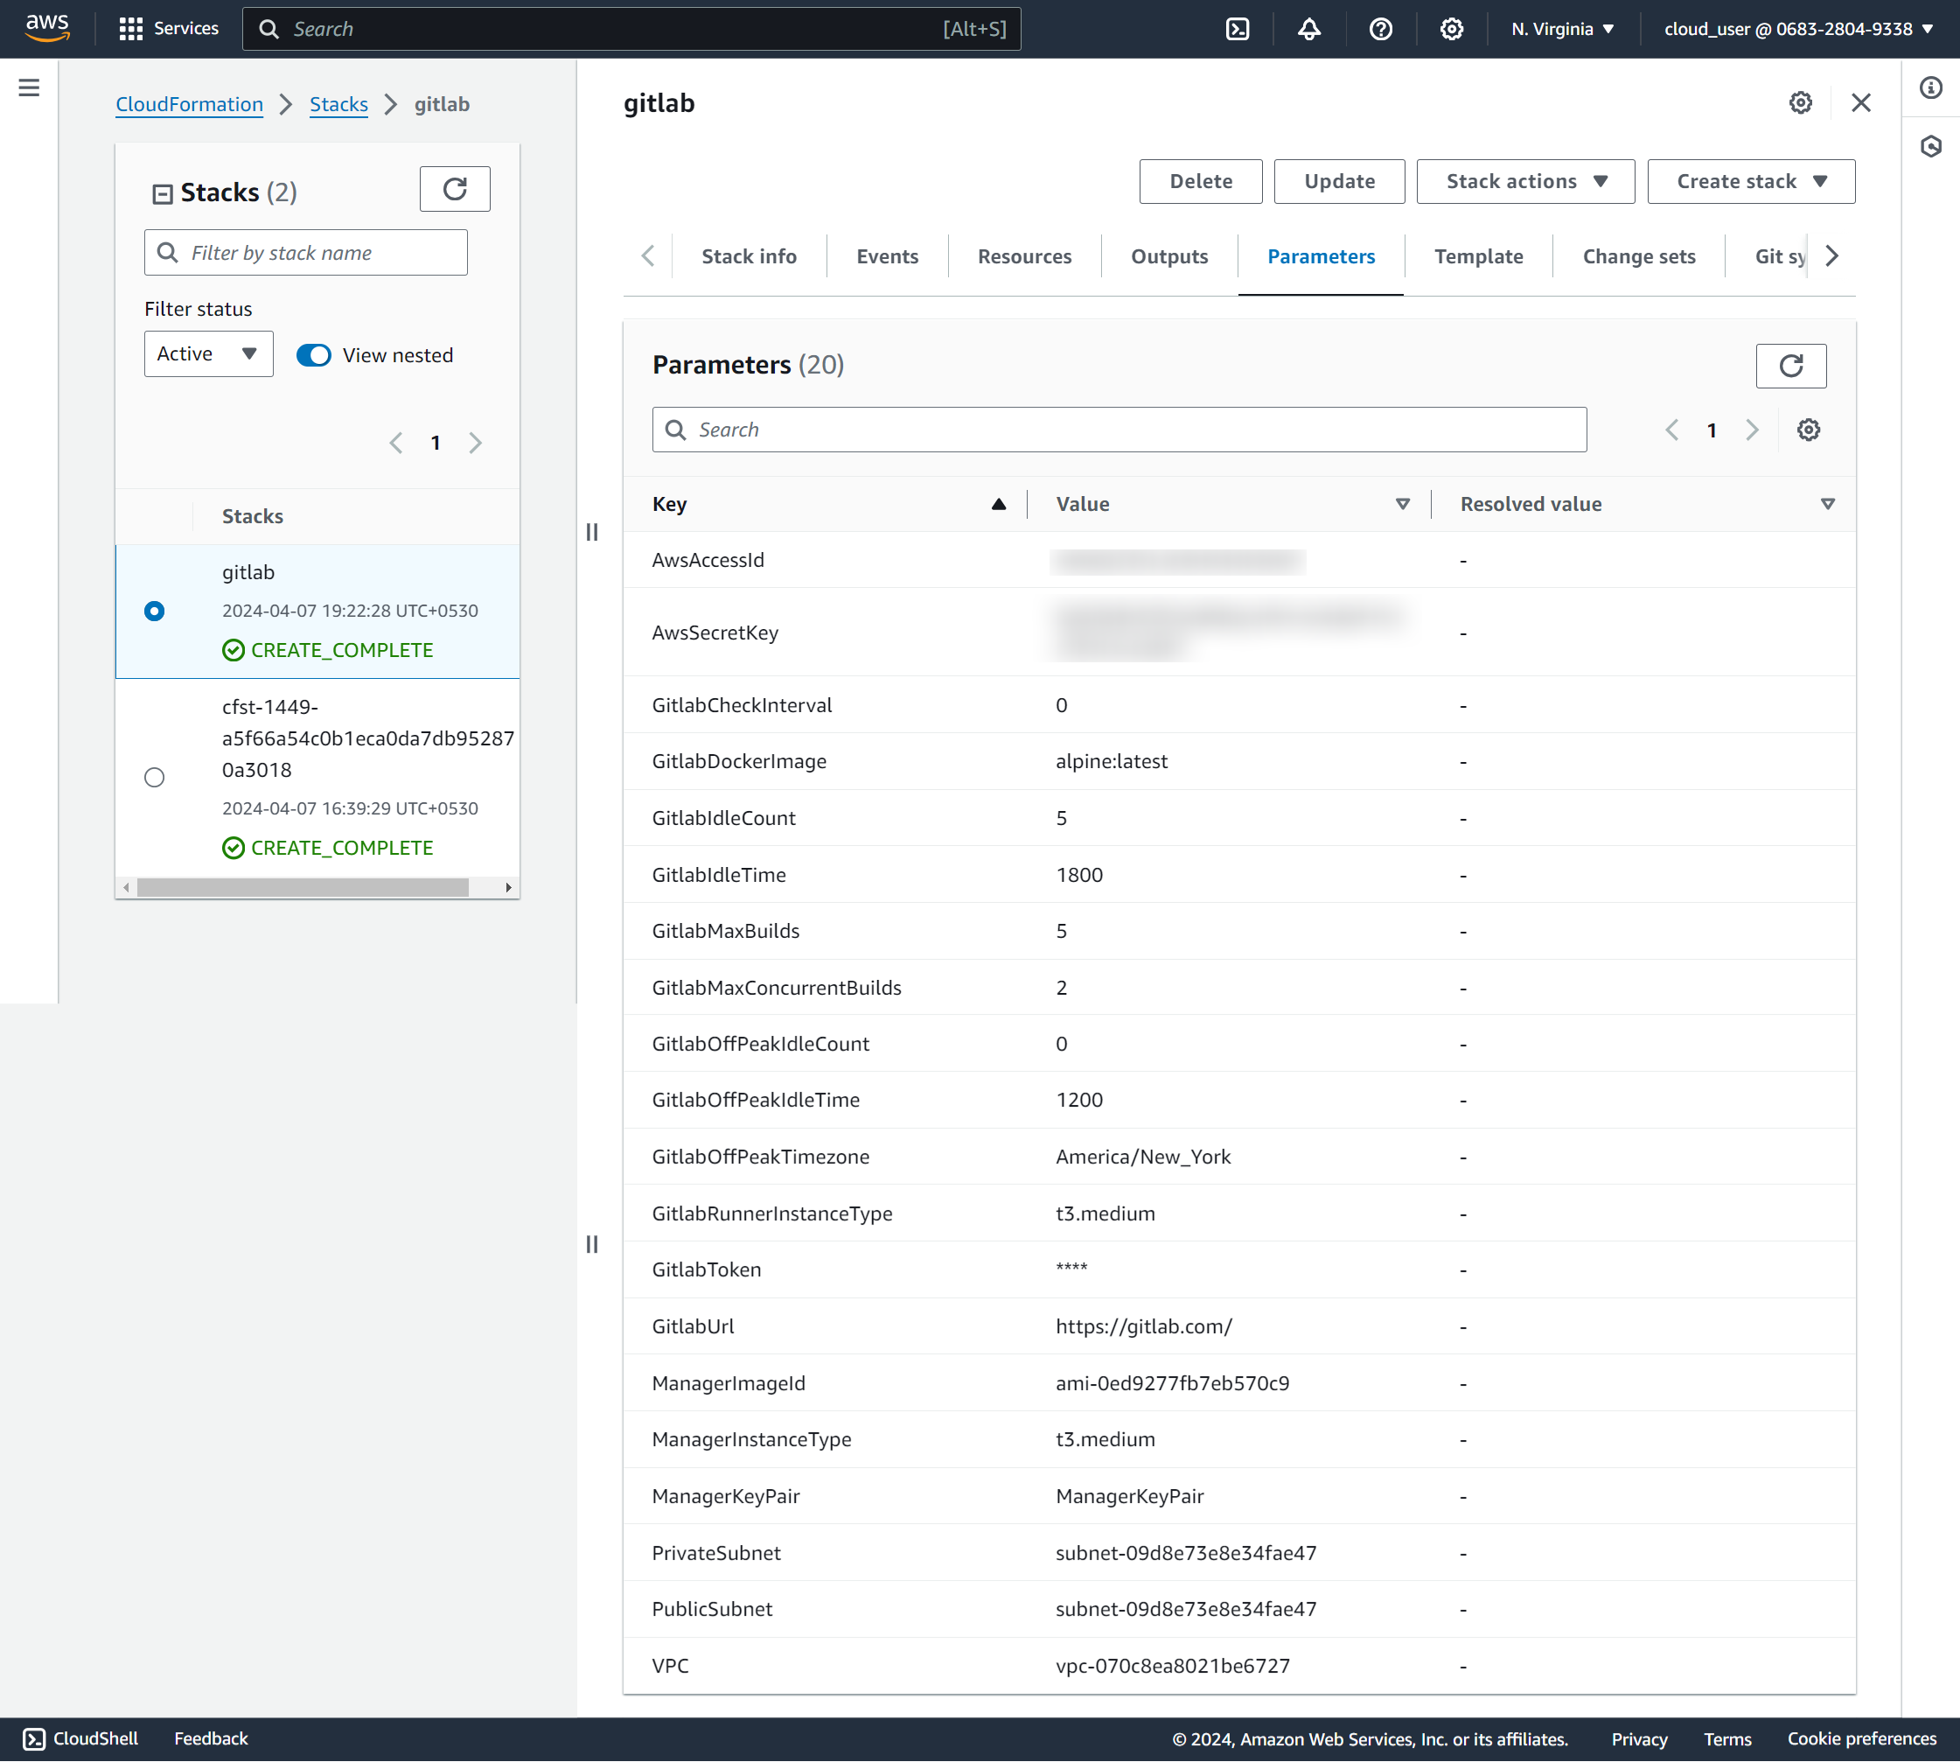Open the notifications bell
1960x1762 pixels.
click(x=1308, y=29)
